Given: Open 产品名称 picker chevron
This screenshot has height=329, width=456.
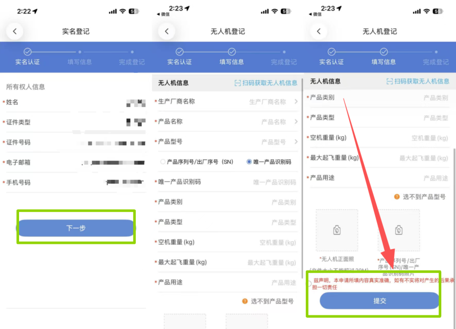Looking at the screenshot, I should tap(296, 121).
